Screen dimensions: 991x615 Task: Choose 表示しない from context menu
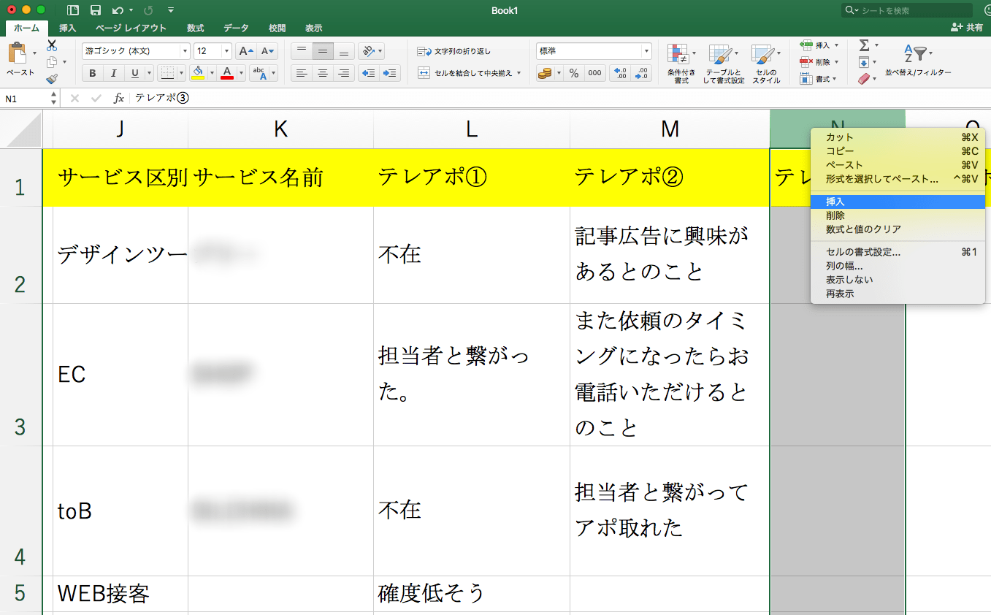(898, 280)
